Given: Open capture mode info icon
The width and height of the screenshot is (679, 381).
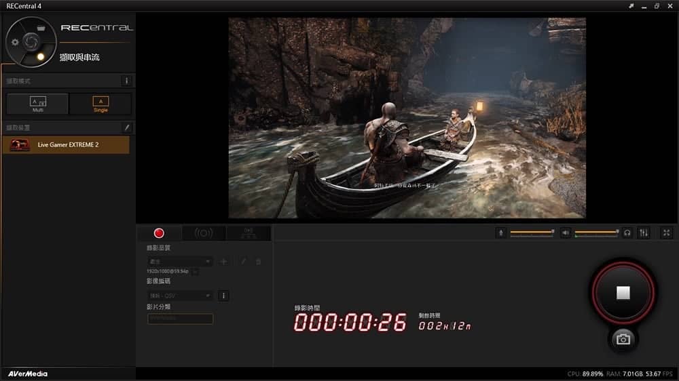Looking at the screenshot, I should (126, 81).
